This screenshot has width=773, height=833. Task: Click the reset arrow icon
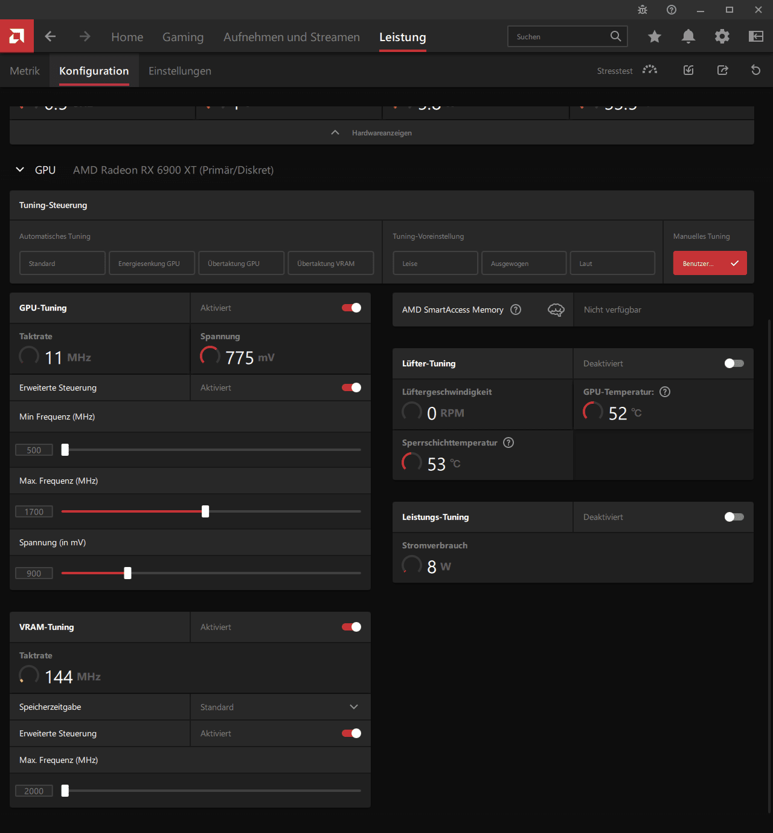(x=755, y=70)
